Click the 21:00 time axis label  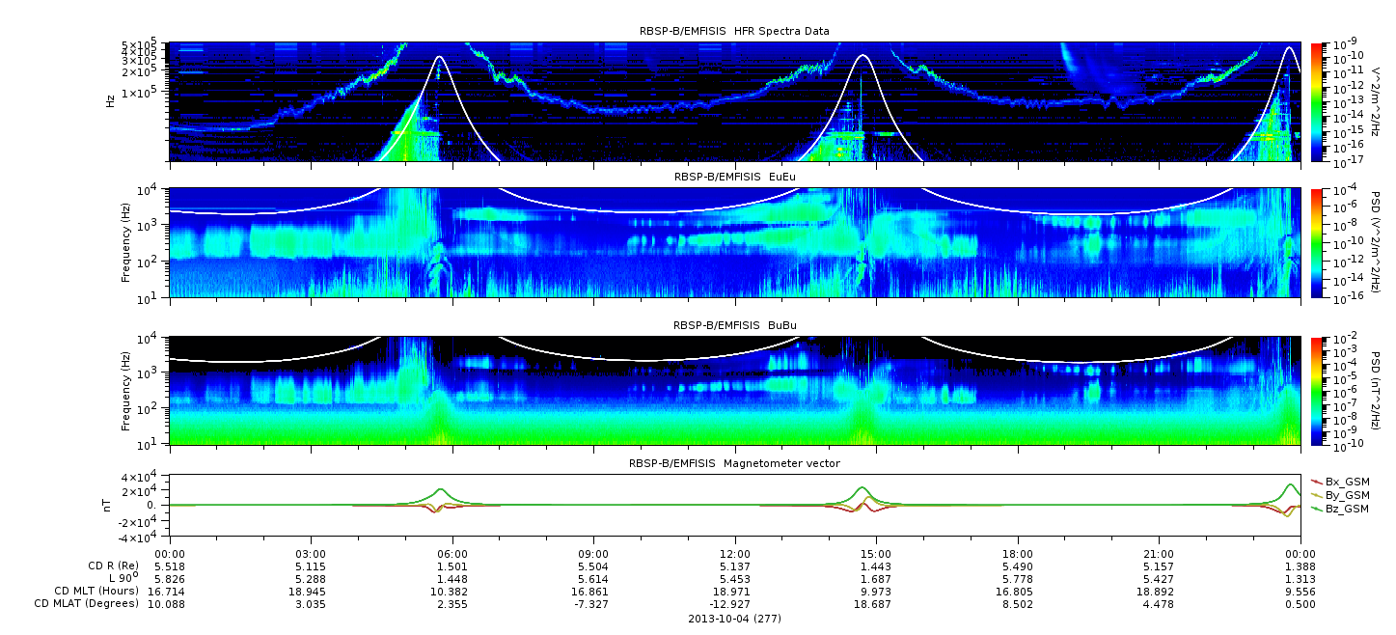[x=1159, y=553]
